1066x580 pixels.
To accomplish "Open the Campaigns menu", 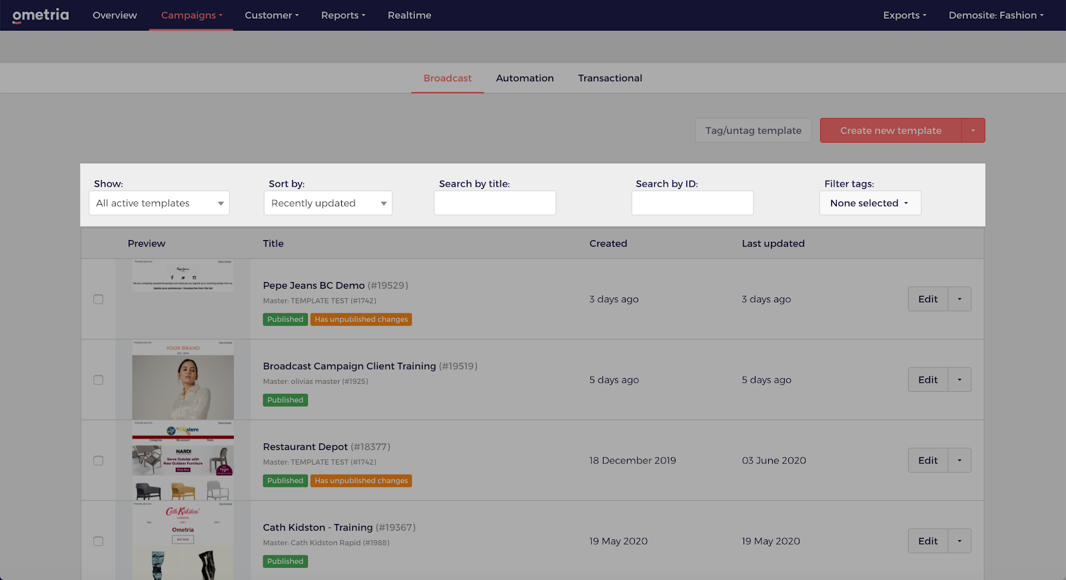I will 192,15.
